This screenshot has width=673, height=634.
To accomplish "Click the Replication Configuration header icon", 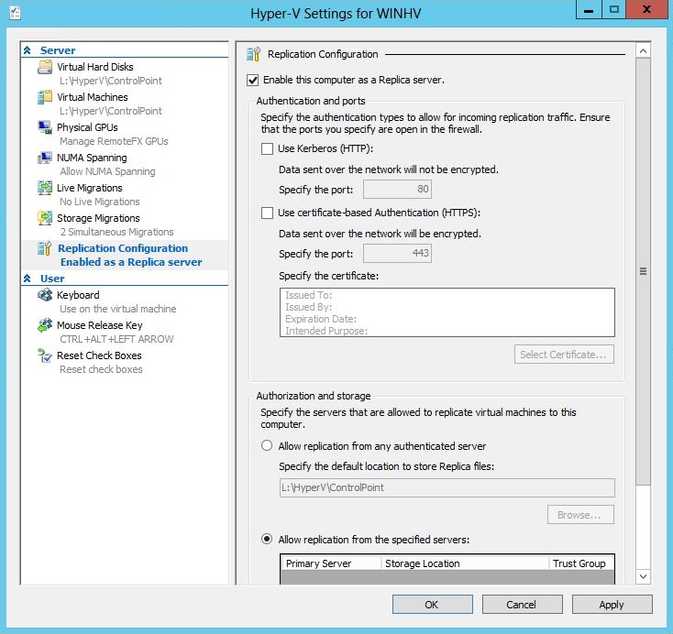I will pos(253,54).
